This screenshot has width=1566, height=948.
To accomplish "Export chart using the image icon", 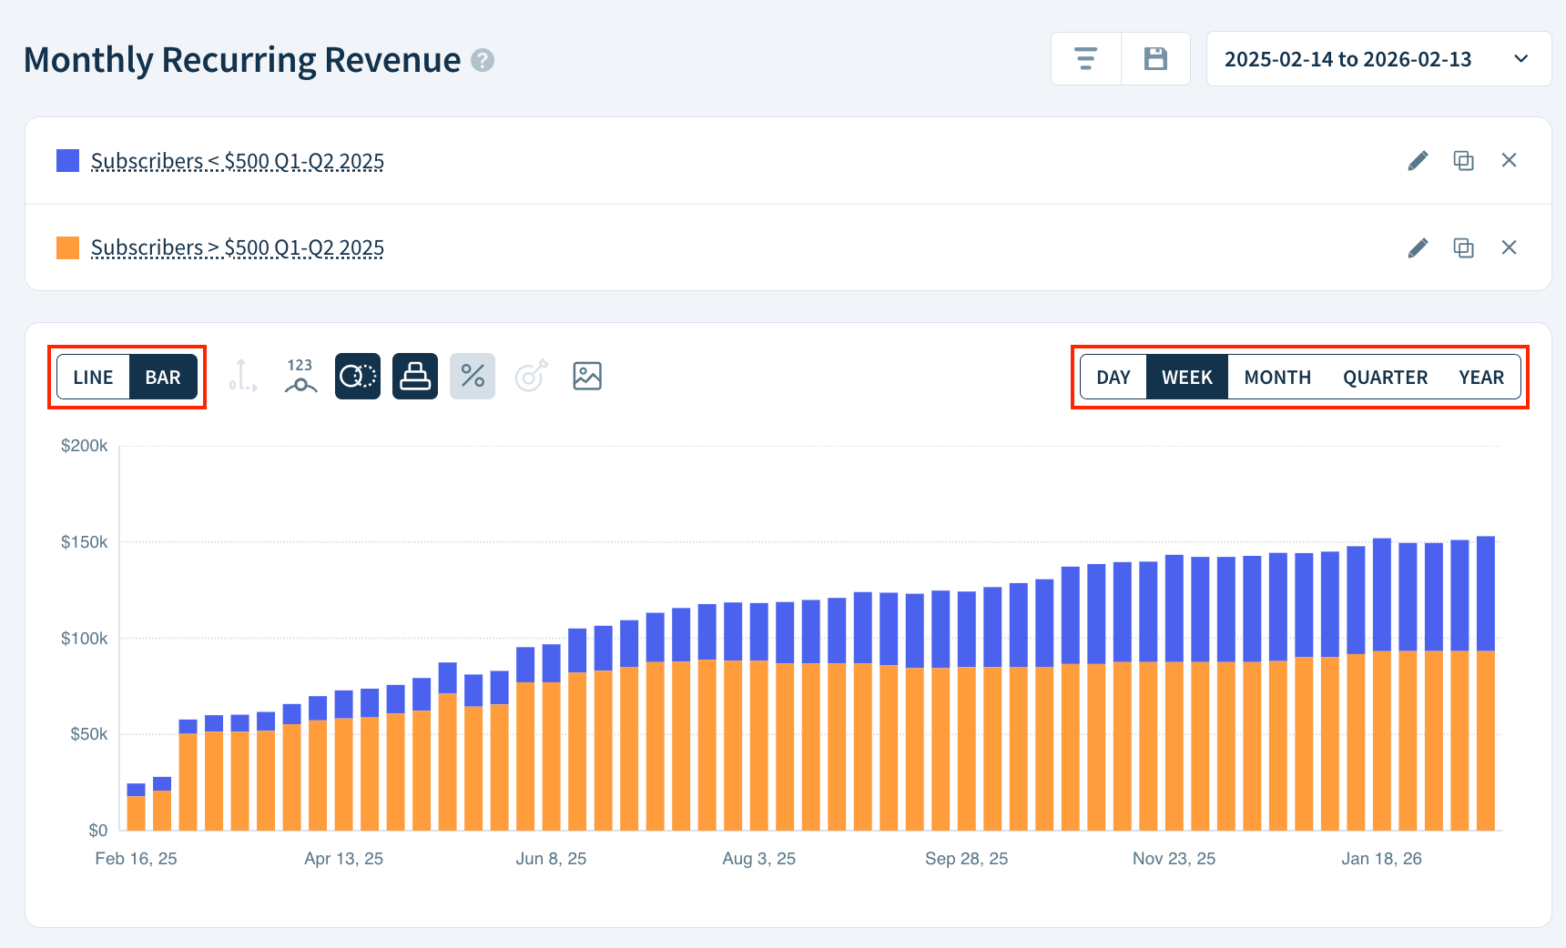I will [x=587, y=376].
